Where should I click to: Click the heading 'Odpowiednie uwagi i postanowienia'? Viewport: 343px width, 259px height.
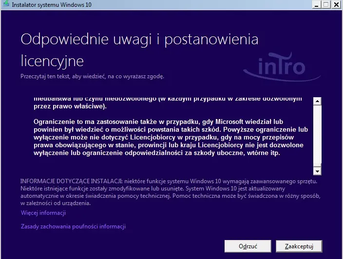139,39
